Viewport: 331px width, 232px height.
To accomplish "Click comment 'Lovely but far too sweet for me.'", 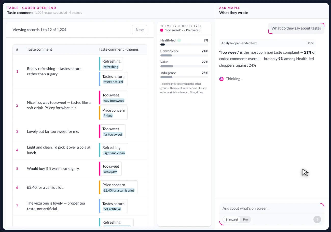I will (53, 132).
